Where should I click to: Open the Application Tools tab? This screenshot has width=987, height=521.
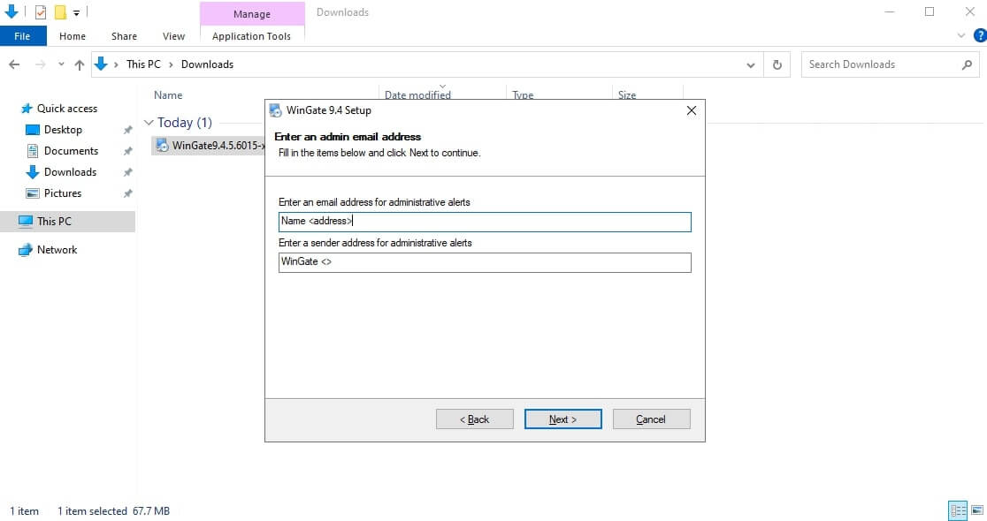point(251,36)
